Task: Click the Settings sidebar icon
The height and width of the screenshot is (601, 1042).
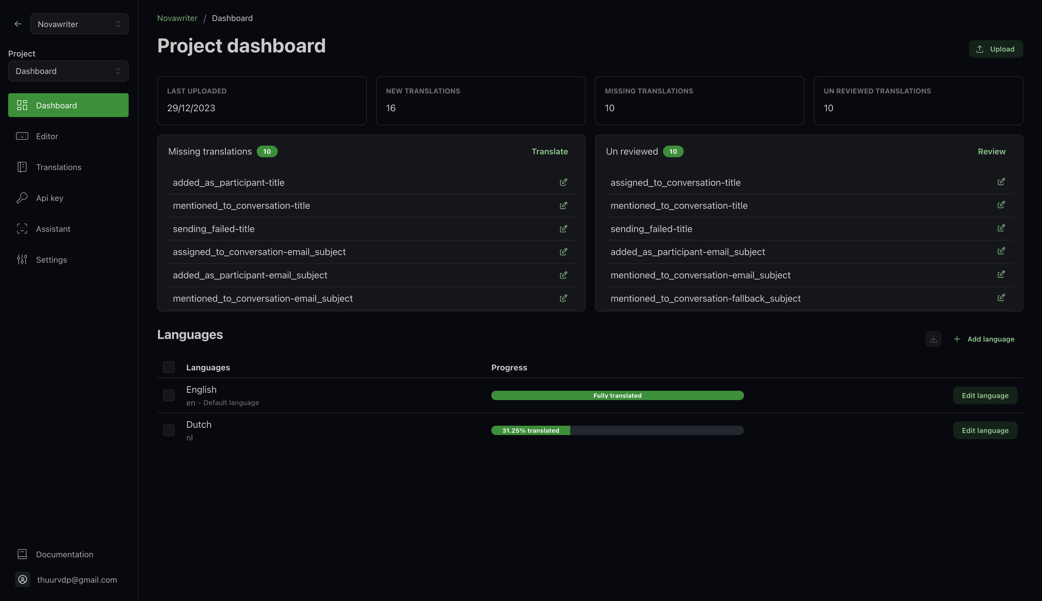Action: (x=22, y=260)
